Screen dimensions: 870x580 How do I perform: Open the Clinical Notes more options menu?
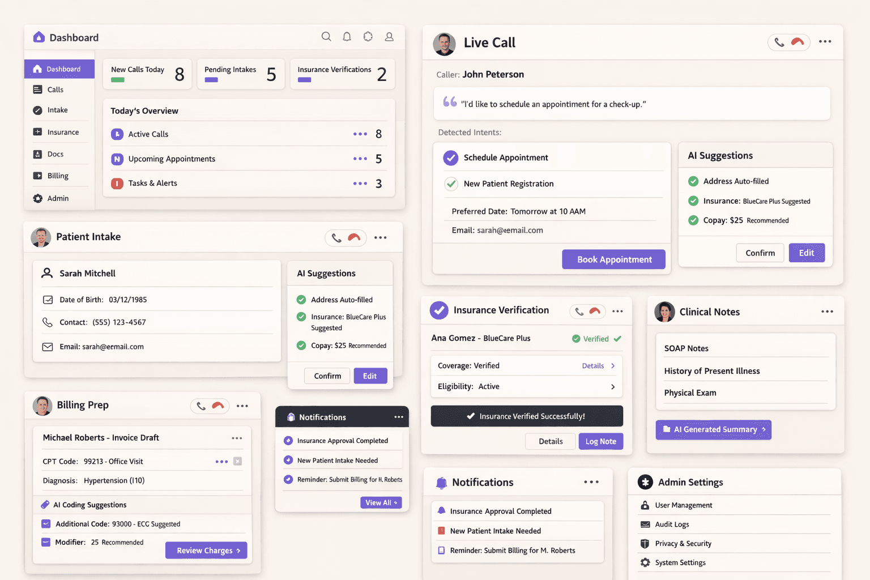[x=828, y=312]
